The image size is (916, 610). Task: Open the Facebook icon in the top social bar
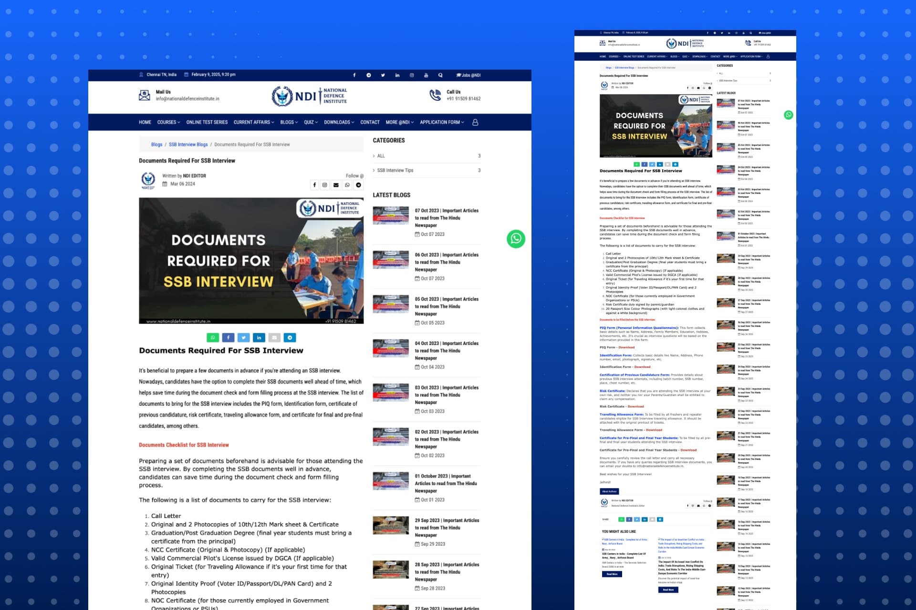(354, 75)
